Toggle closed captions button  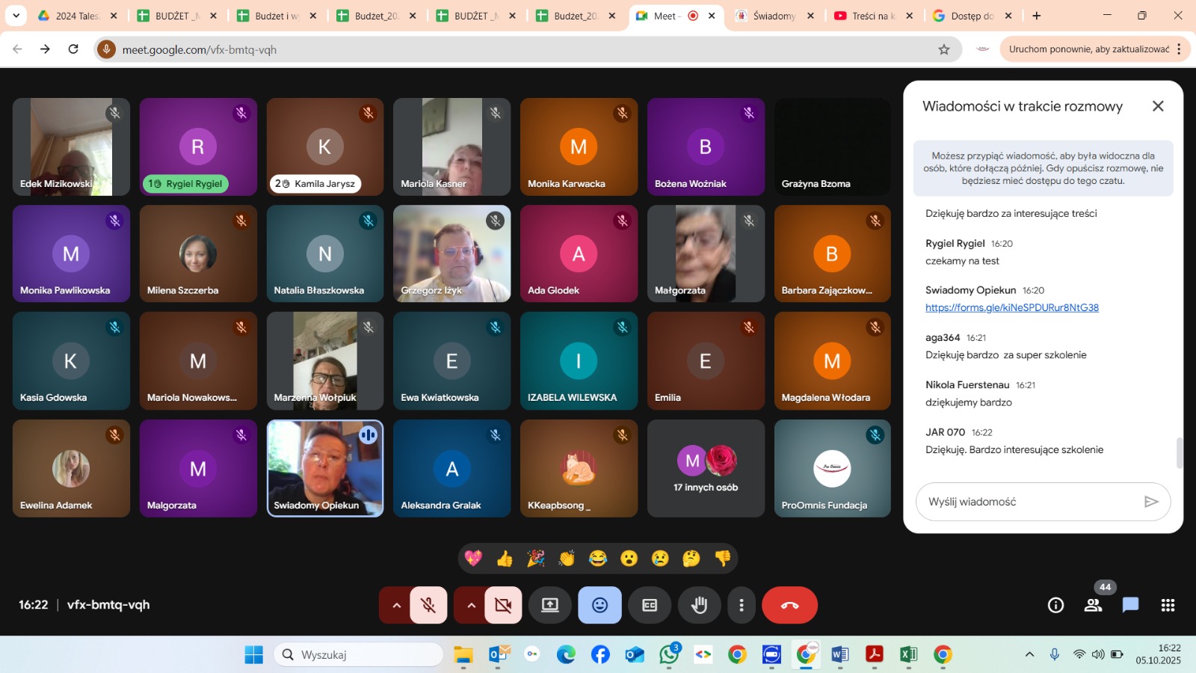click(650, 605)
